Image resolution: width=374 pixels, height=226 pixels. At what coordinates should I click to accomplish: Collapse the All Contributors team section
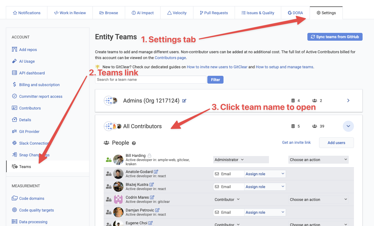click(348, 126)
